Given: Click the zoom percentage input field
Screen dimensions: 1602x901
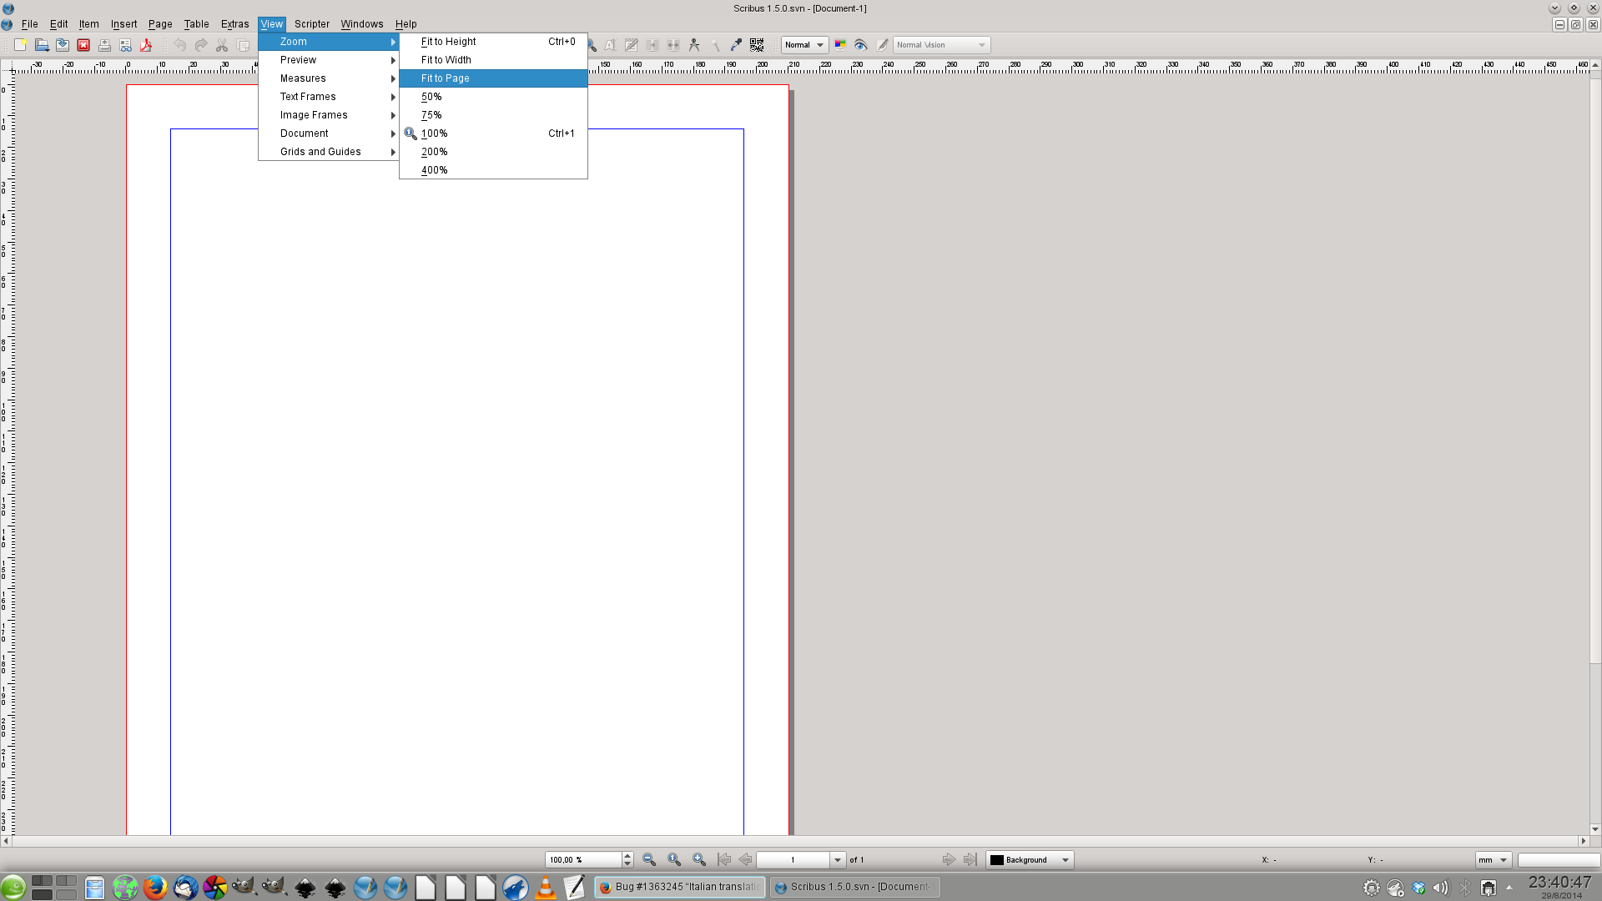Looking at the screenshot, I should tap(584, 860).
